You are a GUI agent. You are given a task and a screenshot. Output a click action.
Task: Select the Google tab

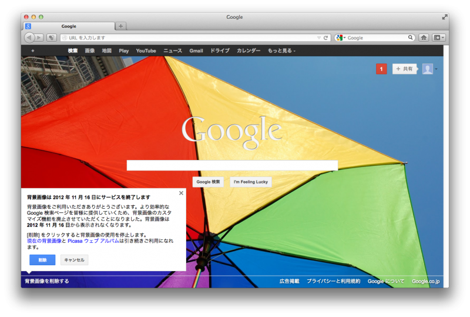click(69, 26)
